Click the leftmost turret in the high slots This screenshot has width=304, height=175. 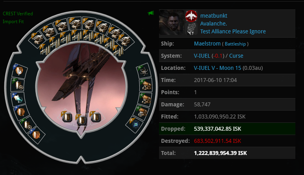pyautogui.click(x=37, y=39)
